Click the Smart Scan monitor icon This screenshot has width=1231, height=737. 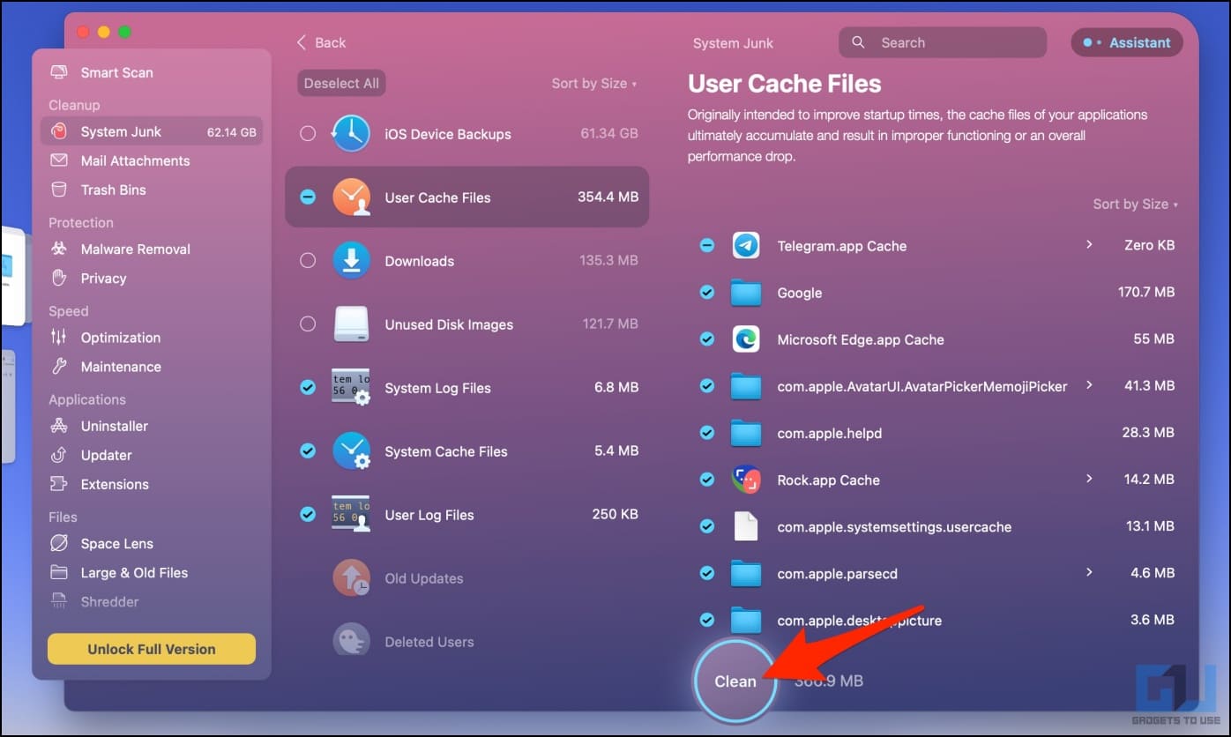[x=59, y=72]
